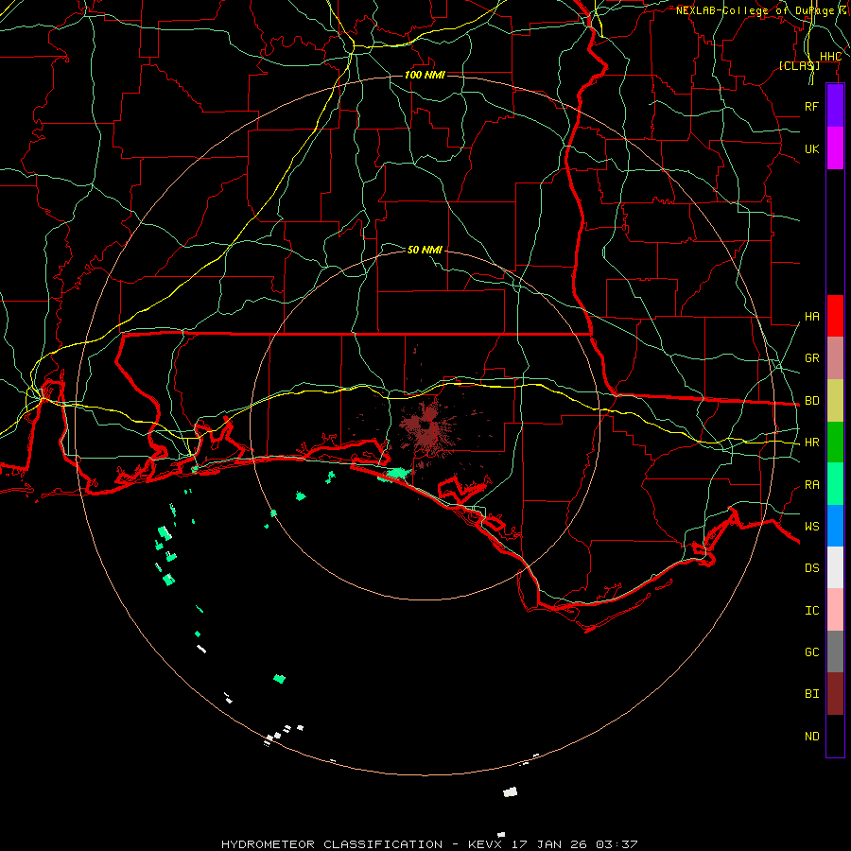Pick the RA light green legend swatch
The width and height of the screenshot is (851, 851).
[835, 484]
